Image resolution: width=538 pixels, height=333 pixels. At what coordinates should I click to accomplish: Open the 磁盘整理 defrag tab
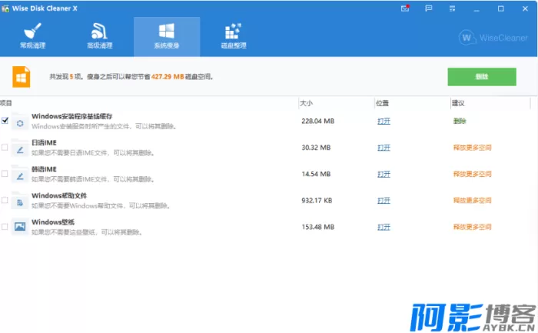point(234,36)
